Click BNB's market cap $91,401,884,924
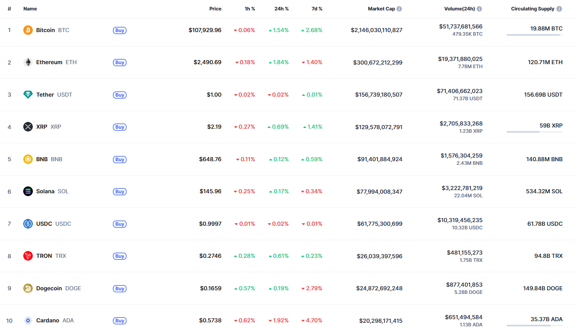 click(x=380, y=159)
